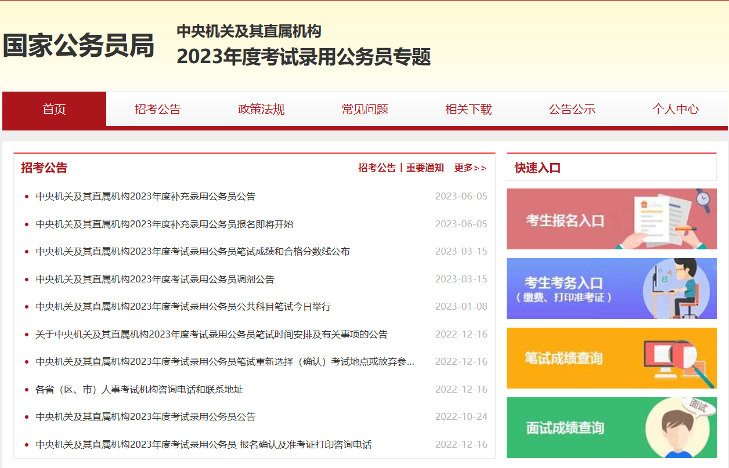
Task: Open 考试录用公务员调剂公告 link
Action: (155, 279)
